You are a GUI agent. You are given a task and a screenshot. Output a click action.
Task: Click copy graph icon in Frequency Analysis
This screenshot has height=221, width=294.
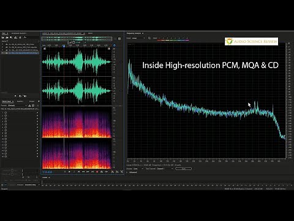coord(149,38)
